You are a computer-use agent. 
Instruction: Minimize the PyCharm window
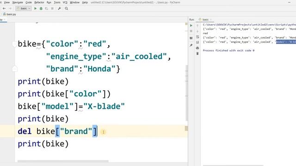tap(290, 2)
